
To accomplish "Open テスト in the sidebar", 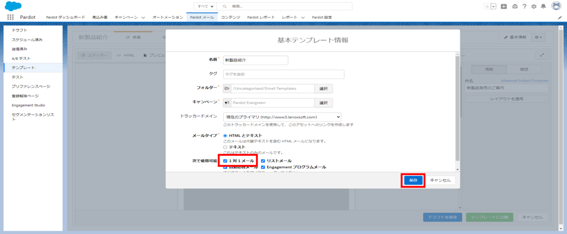I will click(x=17, y=77).
